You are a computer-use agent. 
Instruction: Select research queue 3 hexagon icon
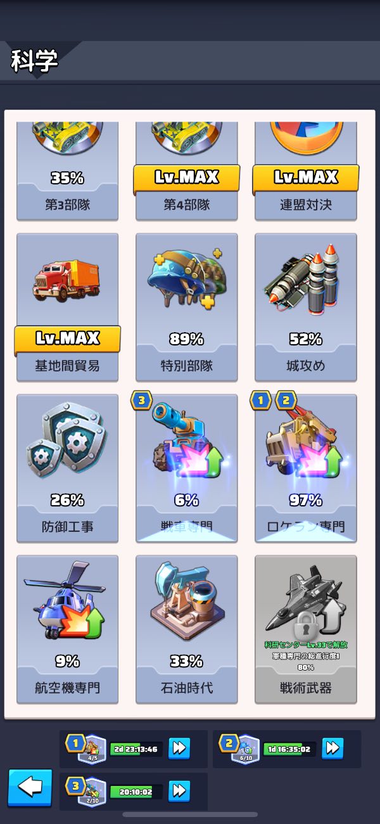click(x=92, y=792)
